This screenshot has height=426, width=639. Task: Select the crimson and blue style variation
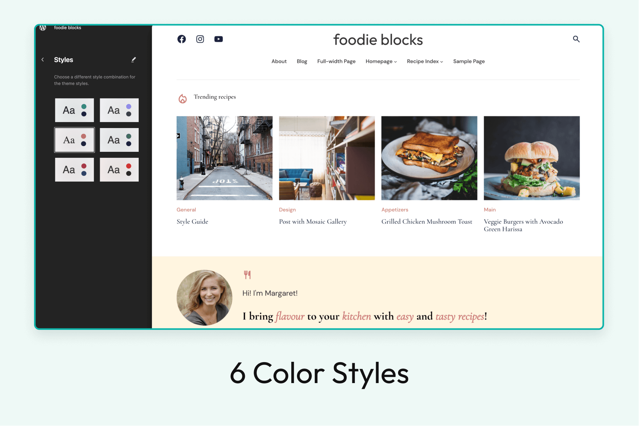[75, 170]
